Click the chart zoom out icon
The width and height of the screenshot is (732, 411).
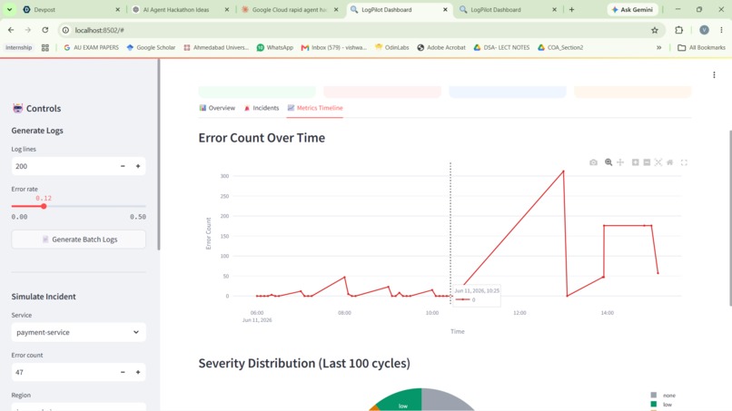click(x=647, y=162)
